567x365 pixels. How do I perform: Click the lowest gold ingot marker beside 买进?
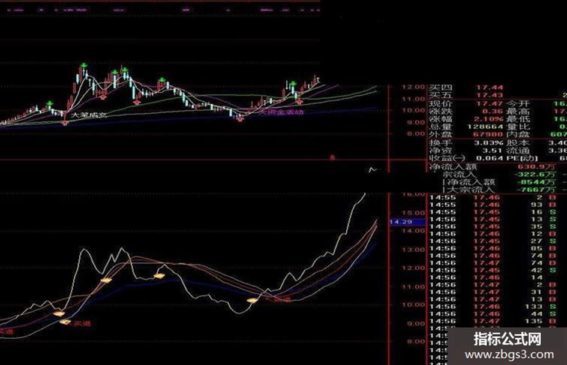point(65,322)
